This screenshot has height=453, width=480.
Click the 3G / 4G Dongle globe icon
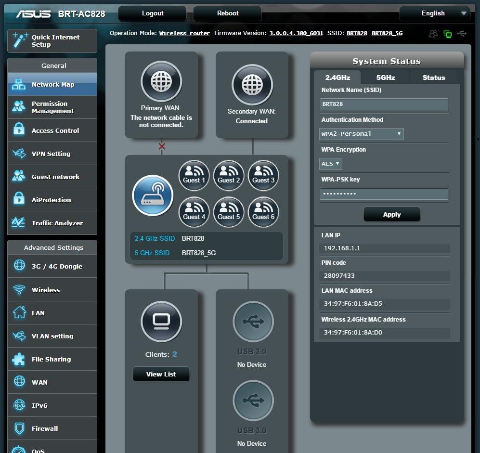19,265
